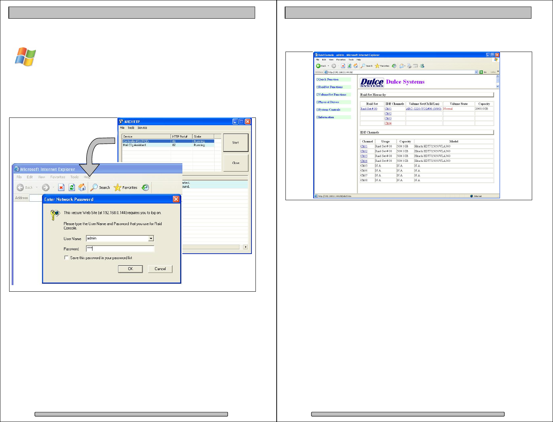The image size is (553, 422).
Task: Open the Service menu in ARCHTTP
Action: 142,128
